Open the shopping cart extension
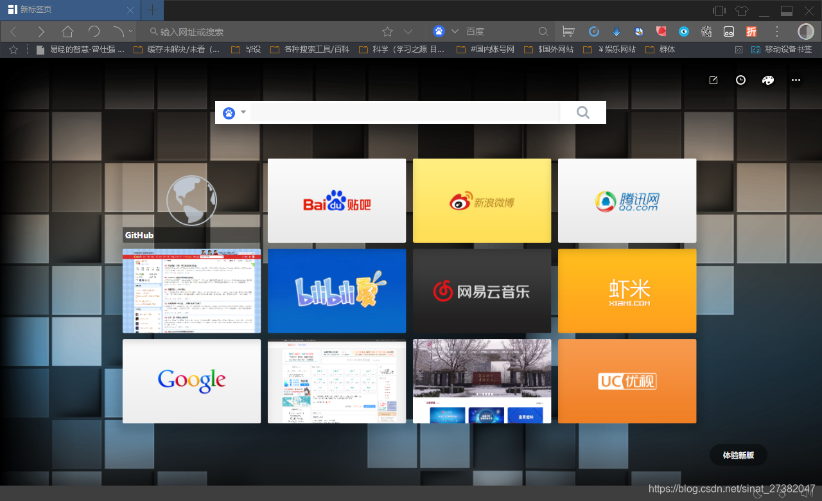This screenshot has width=822, height=501. [568, 31]
